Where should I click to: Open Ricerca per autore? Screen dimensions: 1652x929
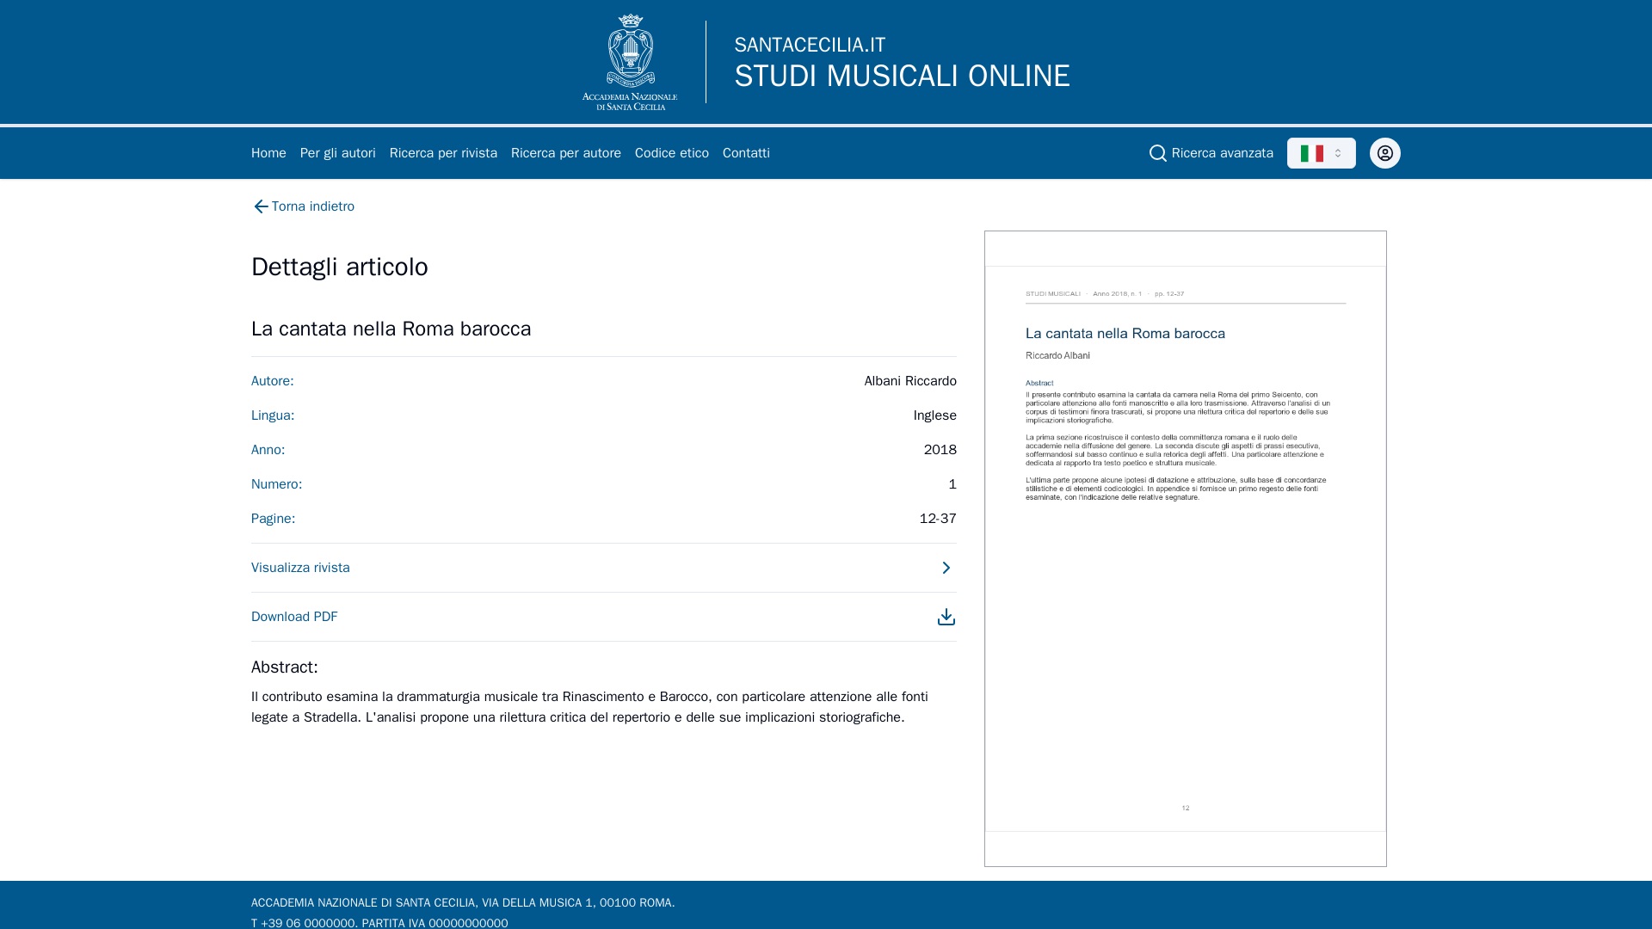[565, 153]
